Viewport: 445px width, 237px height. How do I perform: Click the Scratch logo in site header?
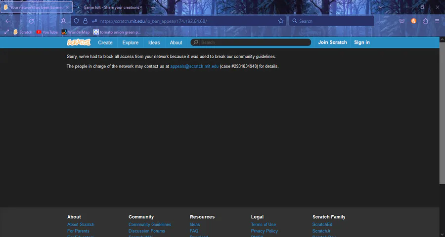point(79,42)
